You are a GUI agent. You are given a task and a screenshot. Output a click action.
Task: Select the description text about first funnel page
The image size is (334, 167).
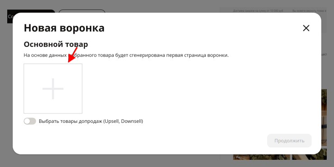[126, 55]
